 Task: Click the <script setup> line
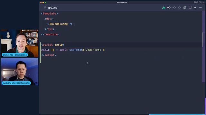(x=53, y=45)
